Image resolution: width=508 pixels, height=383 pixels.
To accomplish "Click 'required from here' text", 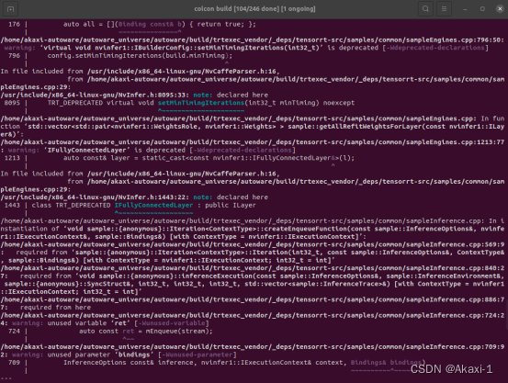I will (55, 307).
